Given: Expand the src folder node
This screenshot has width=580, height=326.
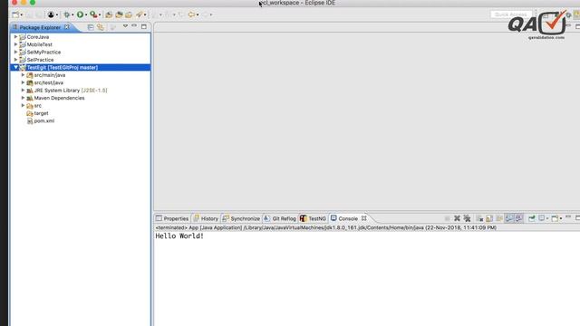Looking at the screenshot, I should click(23, 105).
